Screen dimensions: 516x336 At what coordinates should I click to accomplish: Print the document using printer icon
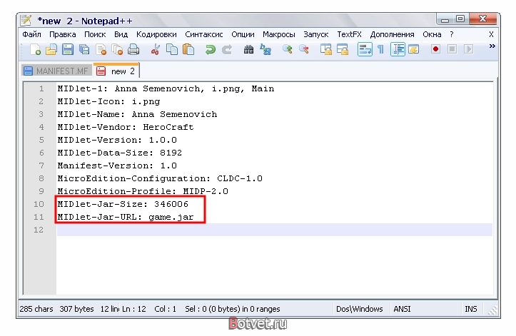pos(133,50)
